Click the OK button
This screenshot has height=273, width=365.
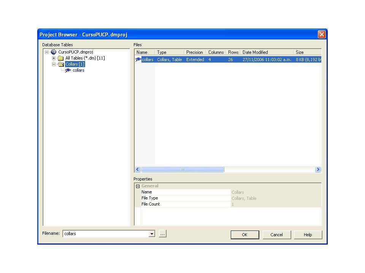tap(245, 235)
